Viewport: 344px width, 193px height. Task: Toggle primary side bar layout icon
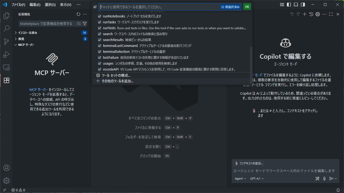(289, 5)
